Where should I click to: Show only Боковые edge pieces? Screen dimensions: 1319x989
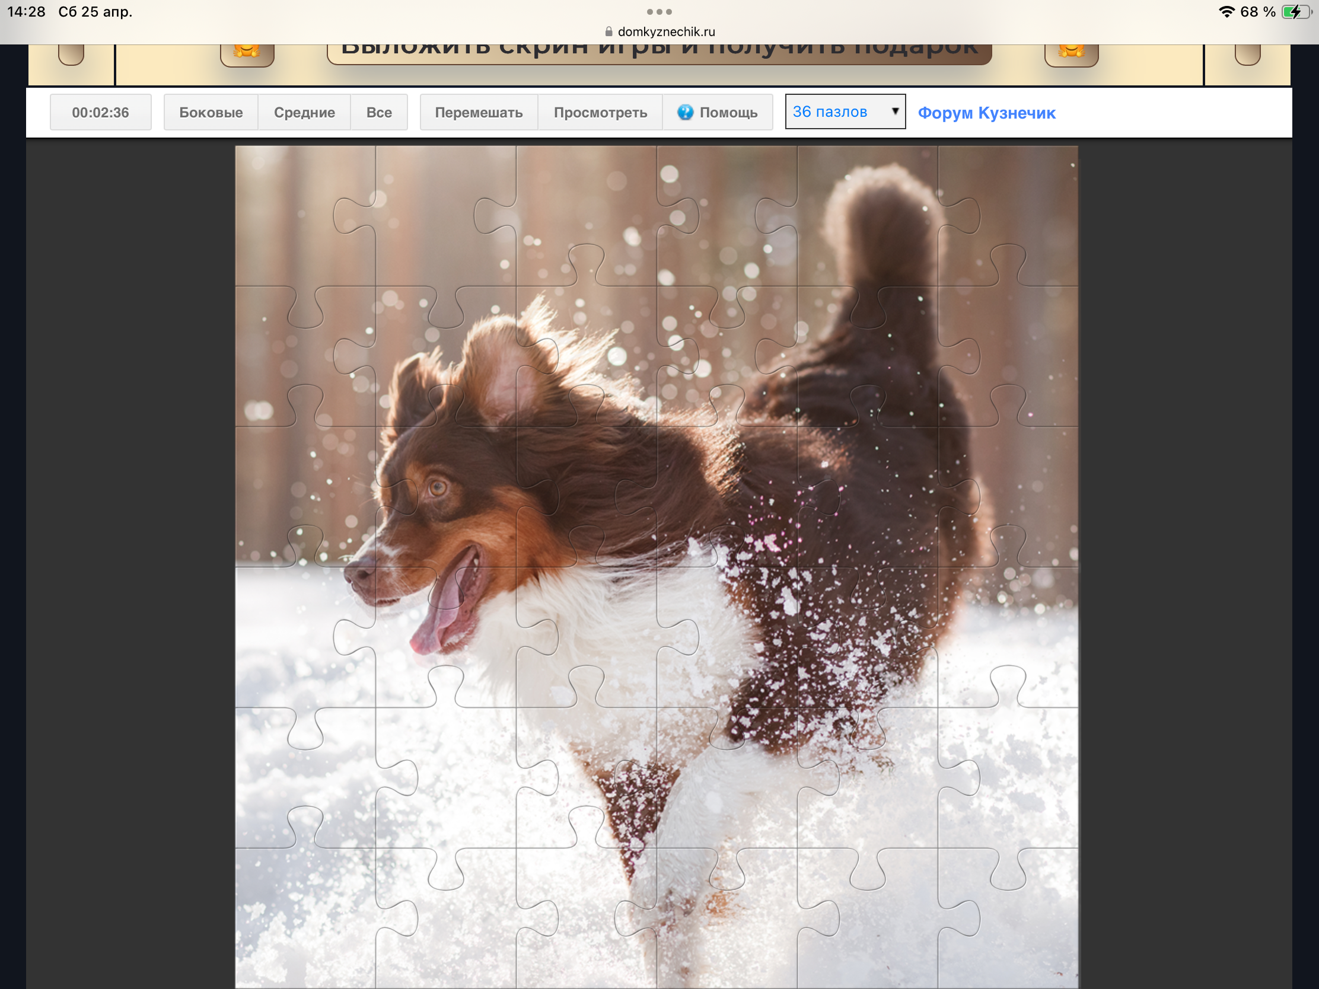(211, 112)
